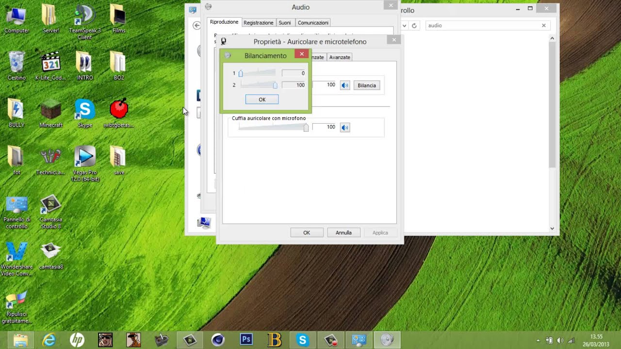Show hidden system tray icons
This screenshot has width=621, height=349.
(538, 341)
